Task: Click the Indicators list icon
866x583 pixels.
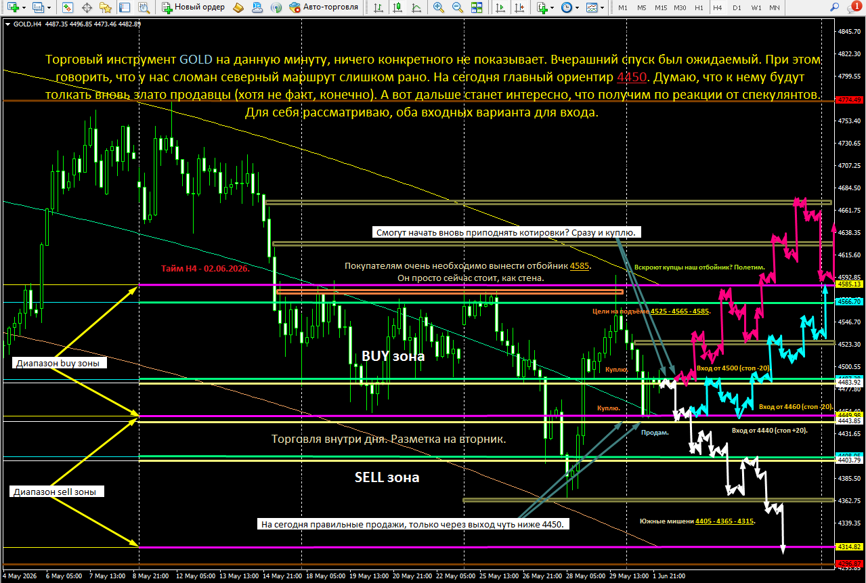Action: pyautogui.click(x=542, y=7)
